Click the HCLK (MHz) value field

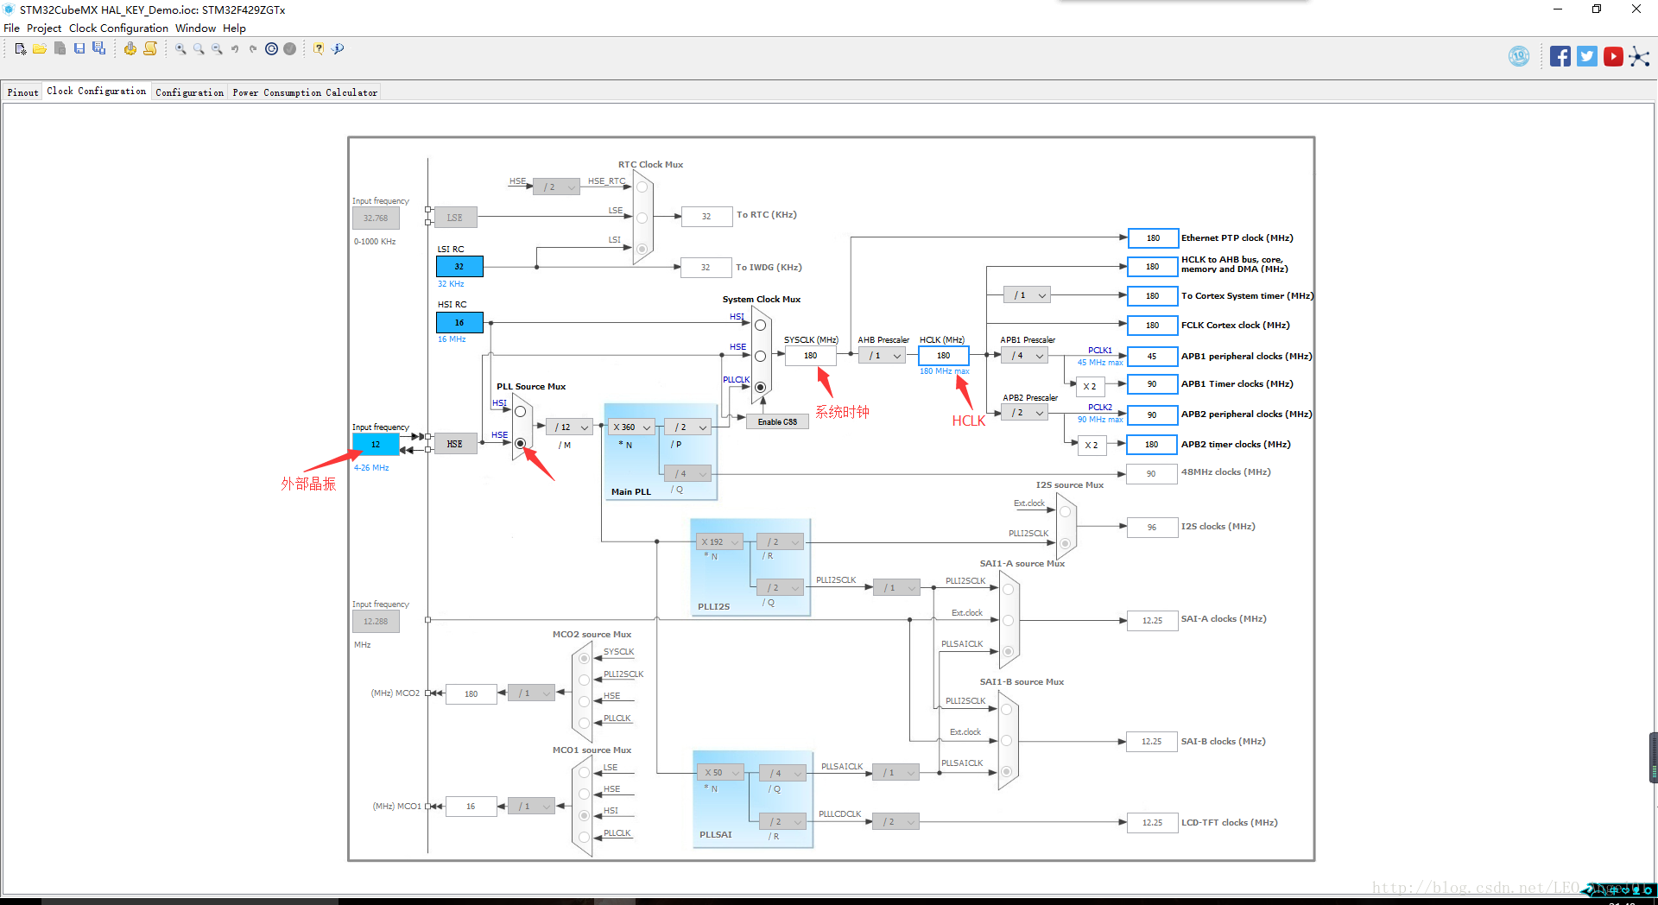[x=944, y=356]
